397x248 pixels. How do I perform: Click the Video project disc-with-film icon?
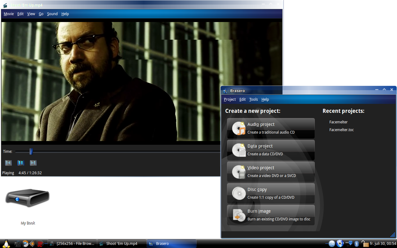coord(239,172)
